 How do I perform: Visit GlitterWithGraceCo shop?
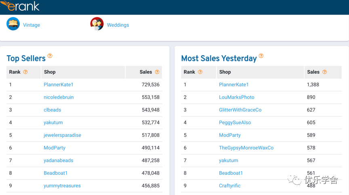point(240,110)
